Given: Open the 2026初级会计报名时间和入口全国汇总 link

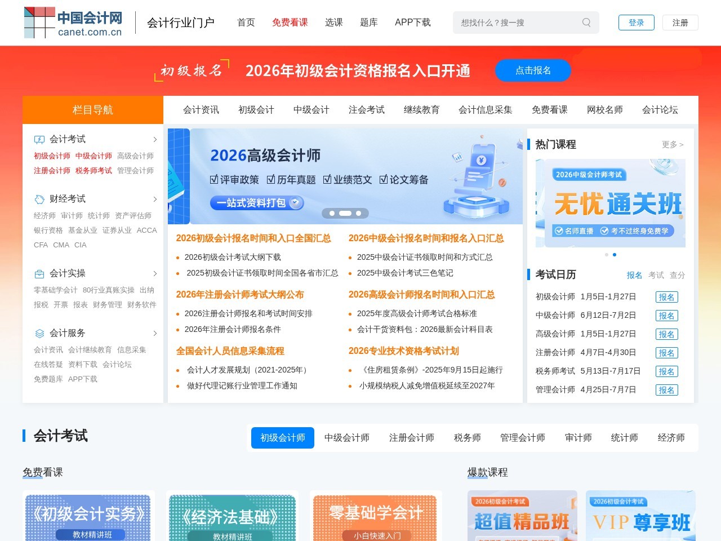Looking at the screenshot, I should point(253,238).
